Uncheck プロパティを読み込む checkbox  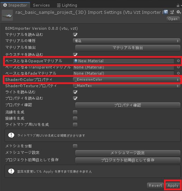(75, 98)
